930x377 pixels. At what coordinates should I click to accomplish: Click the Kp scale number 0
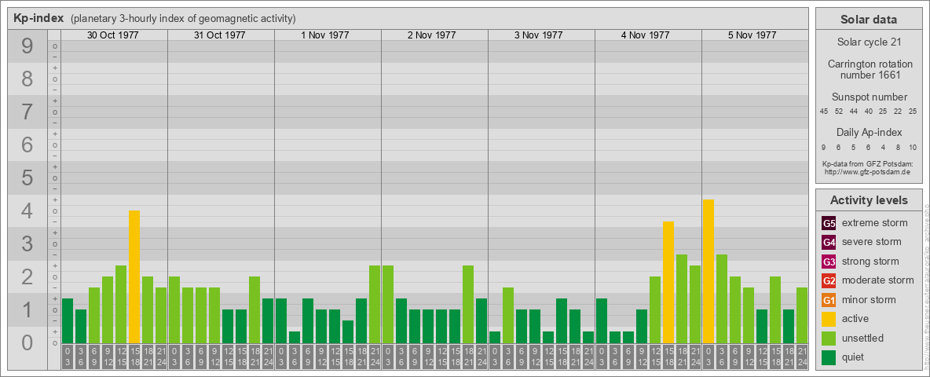27,342
